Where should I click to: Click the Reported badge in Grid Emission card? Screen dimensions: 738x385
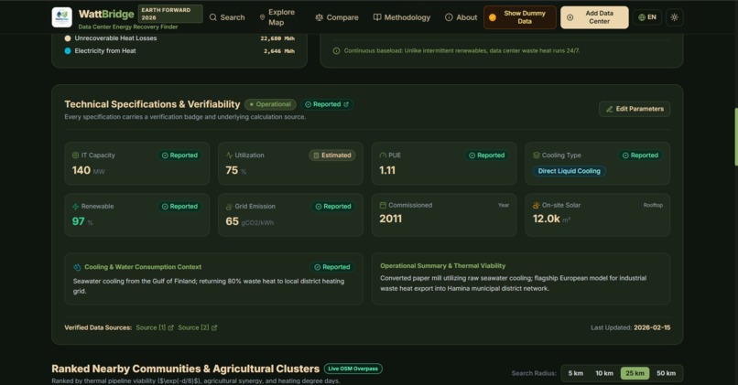(333, 207)
